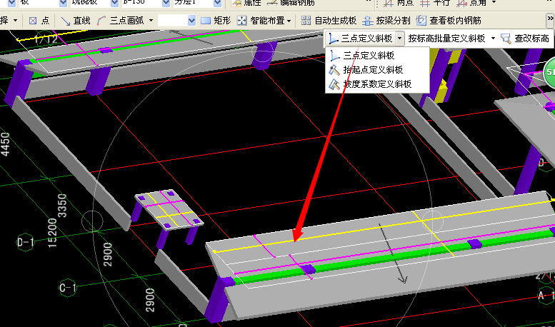
Task: Click the dimension text 3350
Action: [x=62, y=206]
